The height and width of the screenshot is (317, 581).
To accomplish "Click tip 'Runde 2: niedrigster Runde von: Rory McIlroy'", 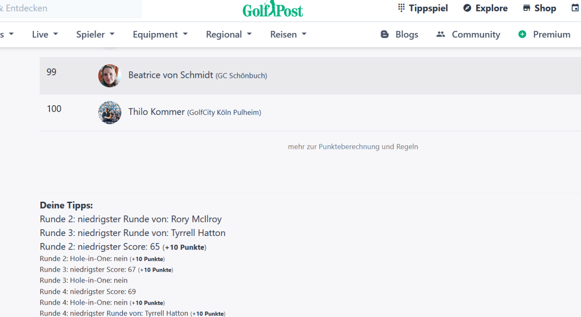I will (x=130, y=219).
